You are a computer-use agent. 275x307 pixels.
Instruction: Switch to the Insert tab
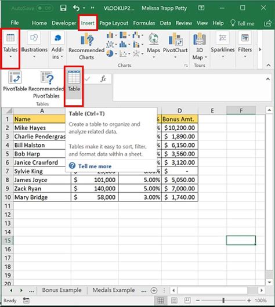tap(88, 23)
